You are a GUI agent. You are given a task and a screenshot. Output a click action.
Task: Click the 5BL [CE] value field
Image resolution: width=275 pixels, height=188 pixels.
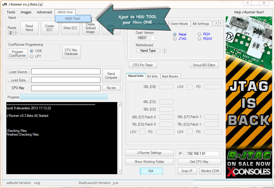tap(166, 109)
